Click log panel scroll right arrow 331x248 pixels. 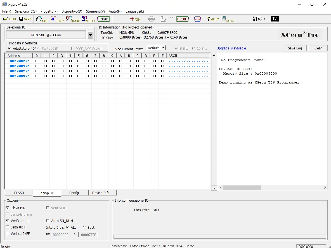click(x=325, y=187)
